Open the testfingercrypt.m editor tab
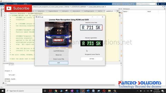 coord(89,11)
